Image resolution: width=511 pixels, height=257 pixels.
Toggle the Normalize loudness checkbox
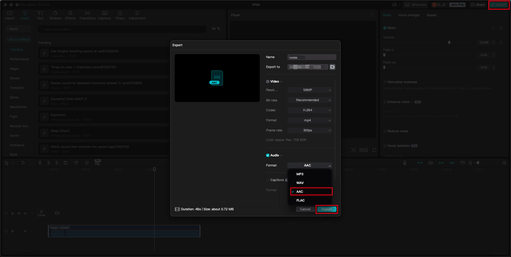pyautogui.click(x=385, y=82)
